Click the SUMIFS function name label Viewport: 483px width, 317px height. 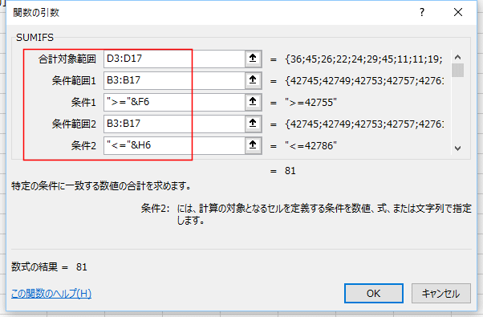(34, 38)
